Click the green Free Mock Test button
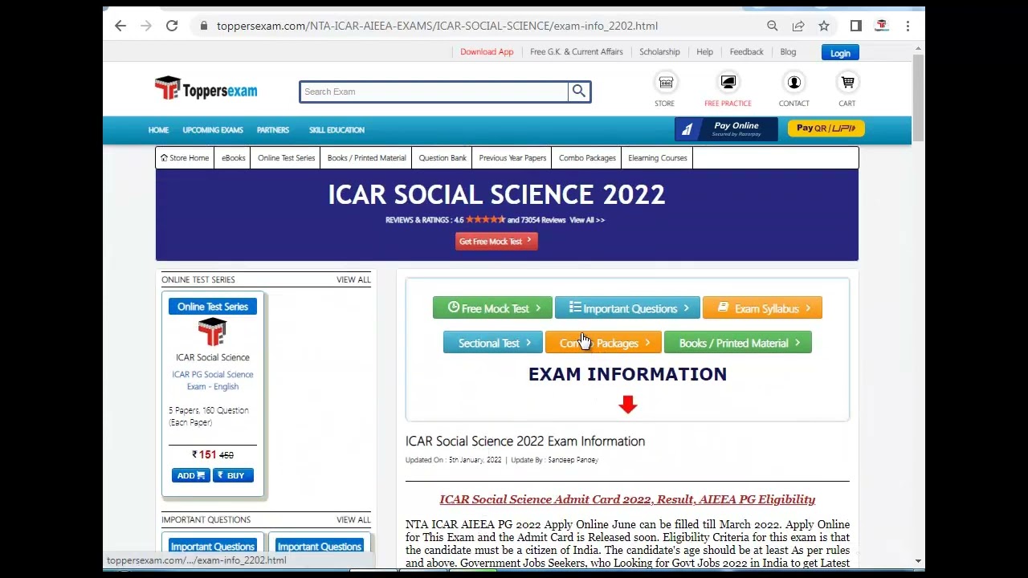The height and width of the screenshot is (578, 1028). [492, 308]
